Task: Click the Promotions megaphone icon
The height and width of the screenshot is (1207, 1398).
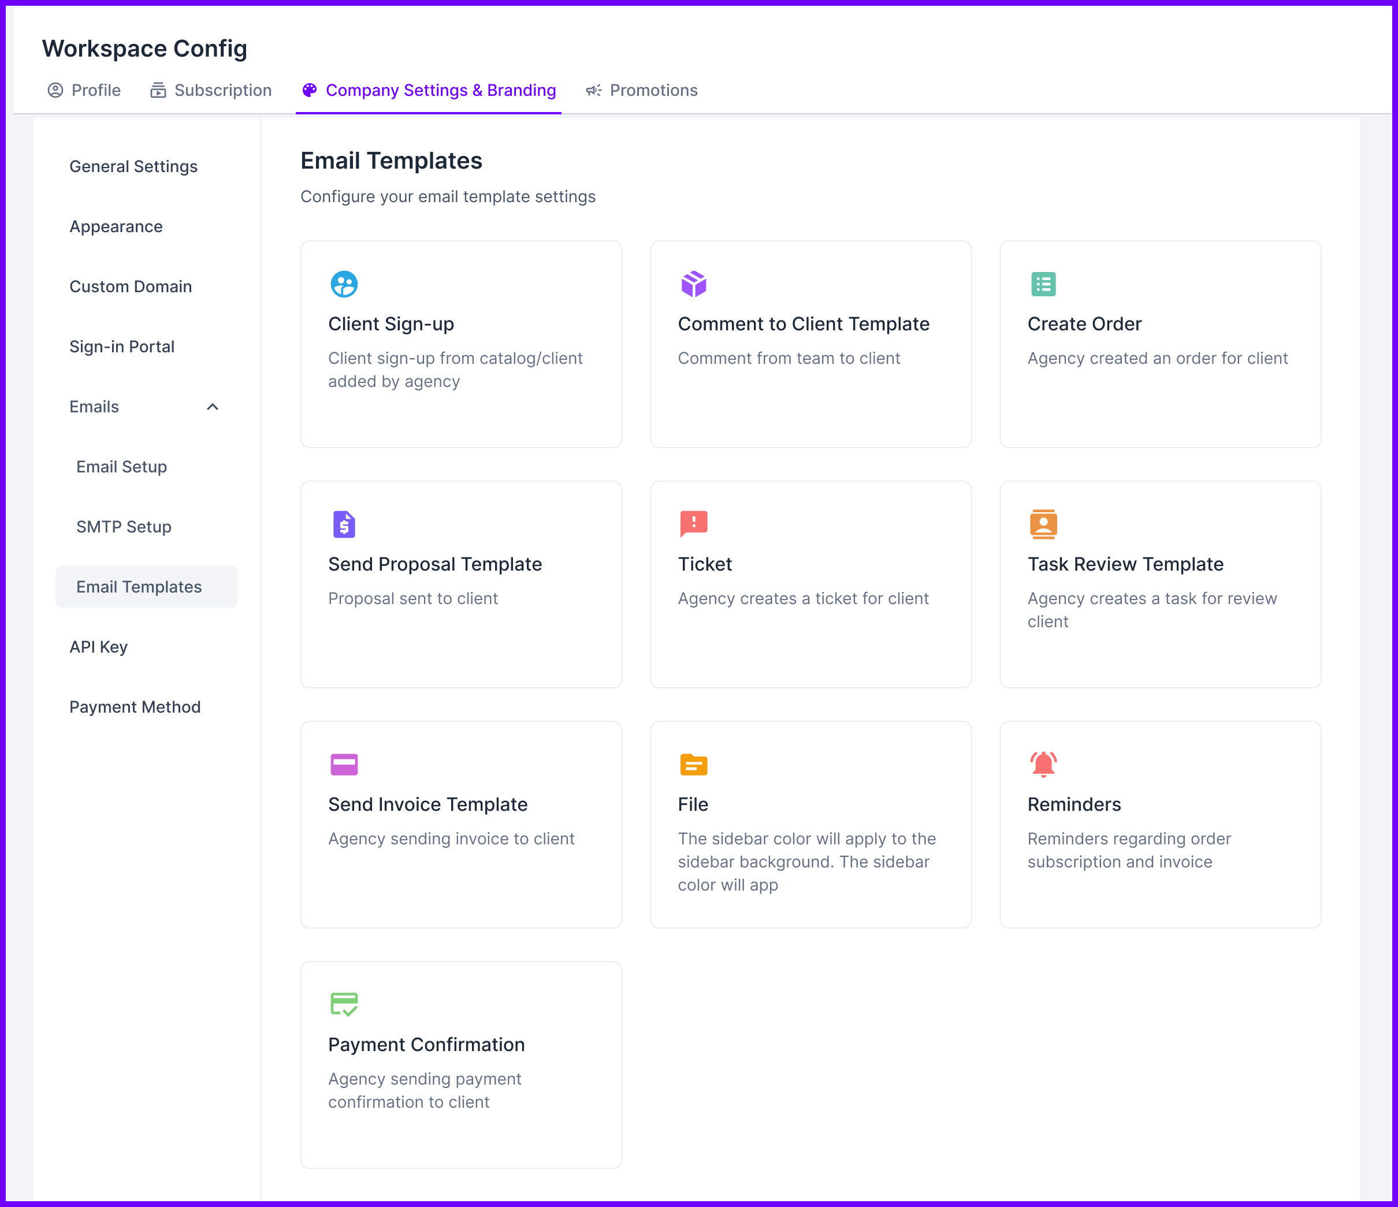Action: point(593,90)
